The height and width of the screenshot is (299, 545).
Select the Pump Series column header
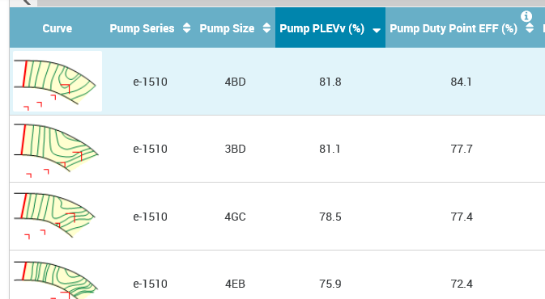142,28
